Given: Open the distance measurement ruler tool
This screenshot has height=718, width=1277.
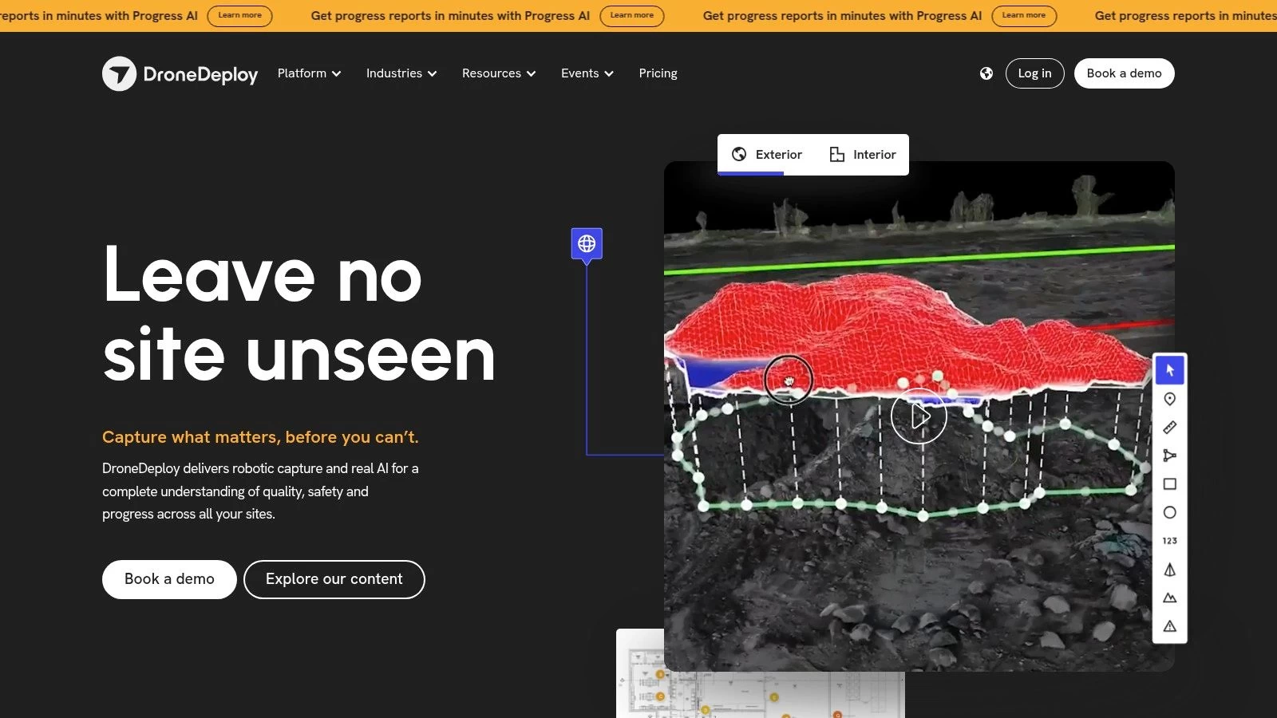Looking at the screenshot, I should click(x=1169, y=427).
